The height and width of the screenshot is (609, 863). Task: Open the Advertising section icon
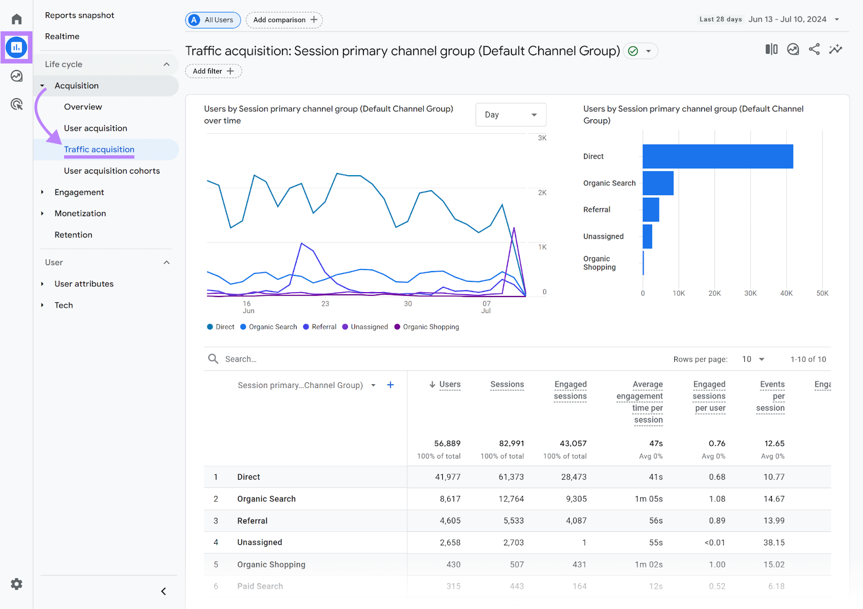tap(16, 103)
